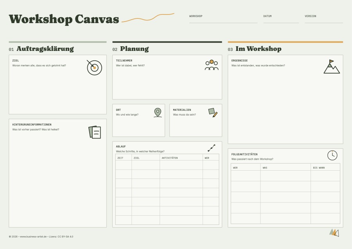Click the path steps icon in Ablauf

coord(212,148)
